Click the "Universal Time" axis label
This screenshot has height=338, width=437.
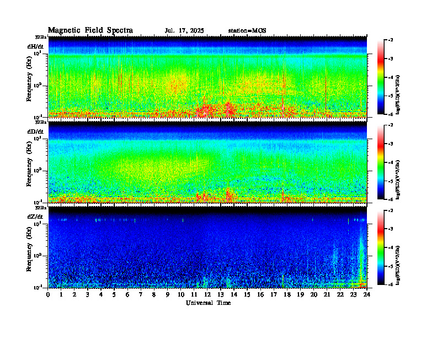pyautogui.click(x=208, y=303)
